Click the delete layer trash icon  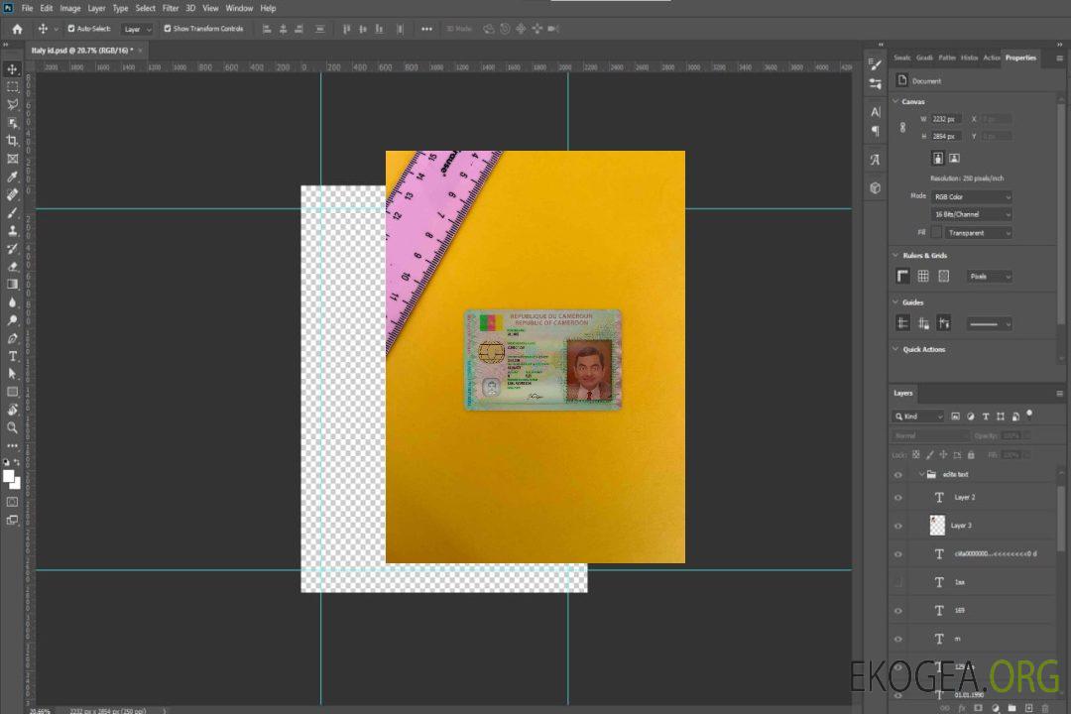click(1045, 708)
